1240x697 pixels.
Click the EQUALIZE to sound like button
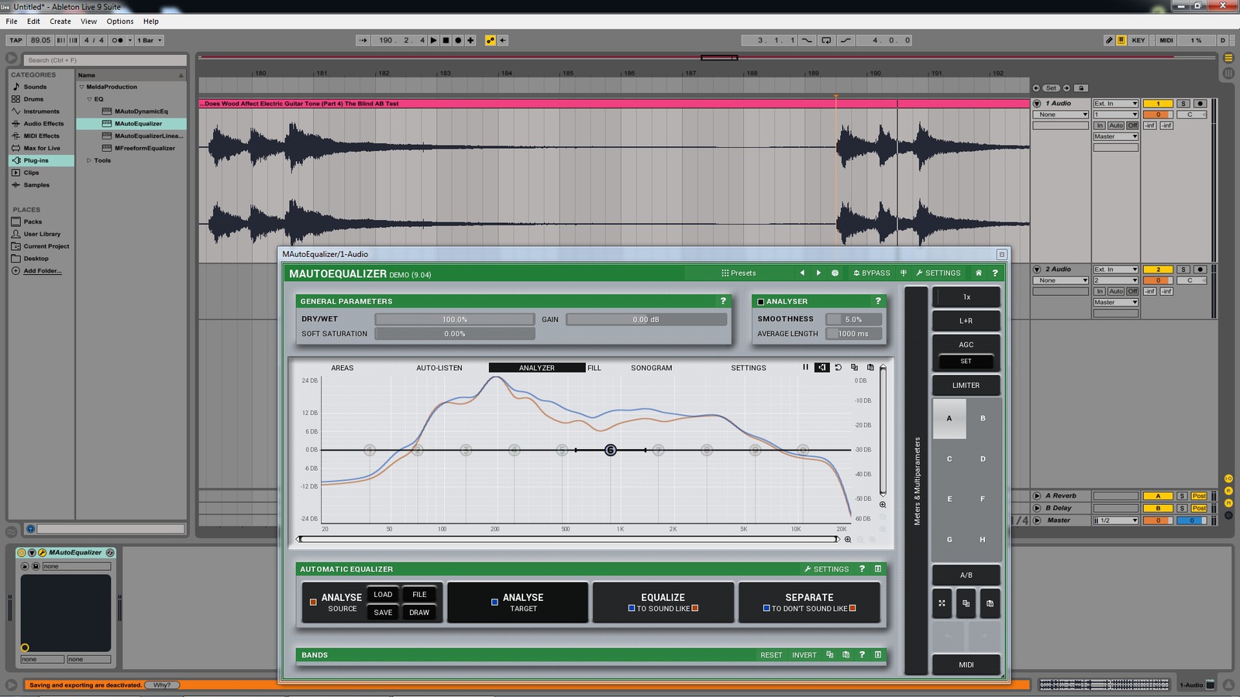coord(663,603)
